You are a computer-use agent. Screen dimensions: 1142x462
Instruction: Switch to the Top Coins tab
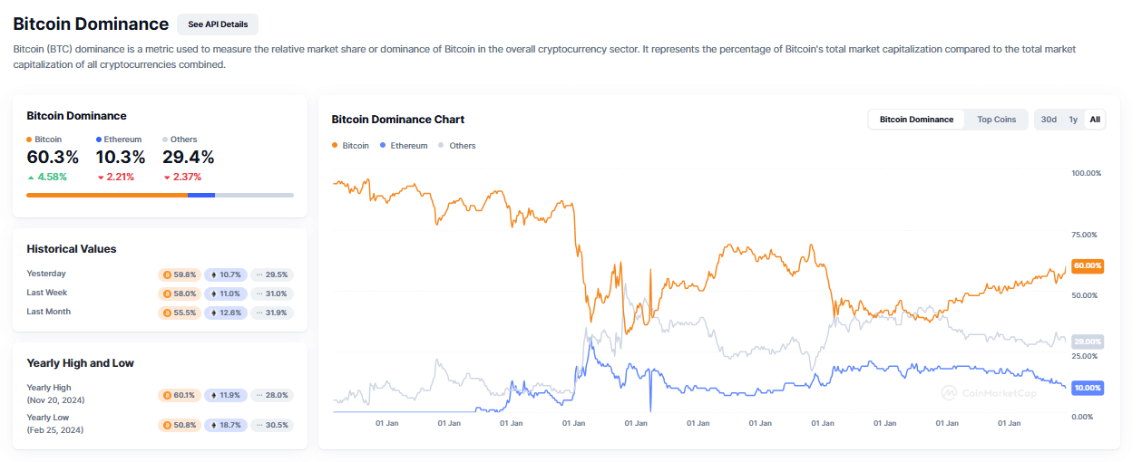(x=996, y=120)
